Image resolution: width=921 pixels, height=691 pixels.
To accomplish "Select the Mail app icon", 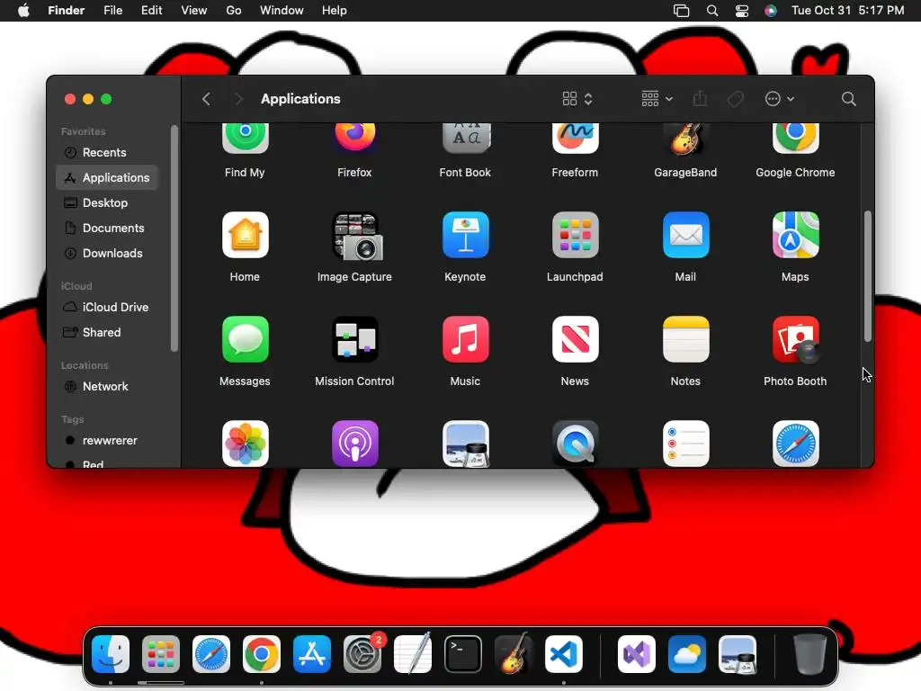I will [x=685, y=235].
